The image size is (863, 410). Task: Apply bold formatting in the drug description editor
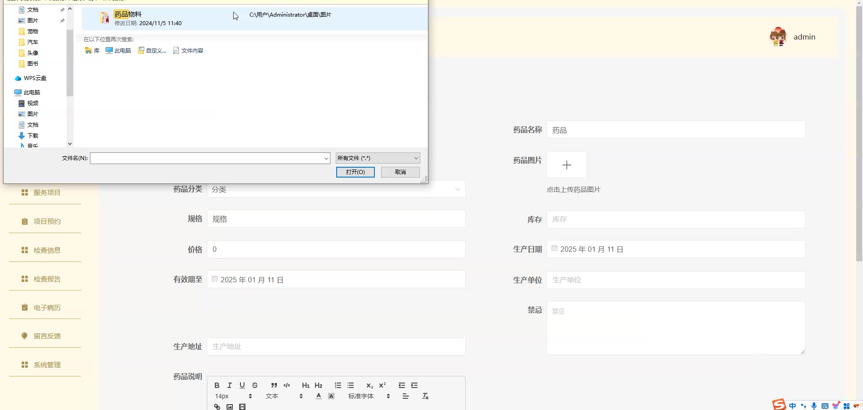(x=217, y=385)
